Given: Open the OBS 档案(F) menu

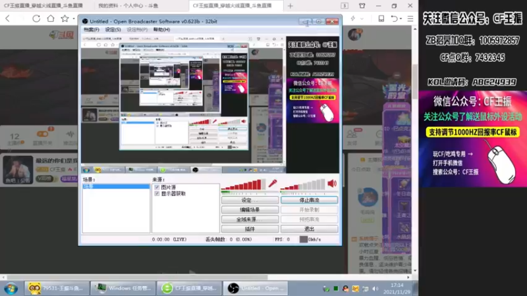Looking at the screenshot, I should tap(92, 30).
